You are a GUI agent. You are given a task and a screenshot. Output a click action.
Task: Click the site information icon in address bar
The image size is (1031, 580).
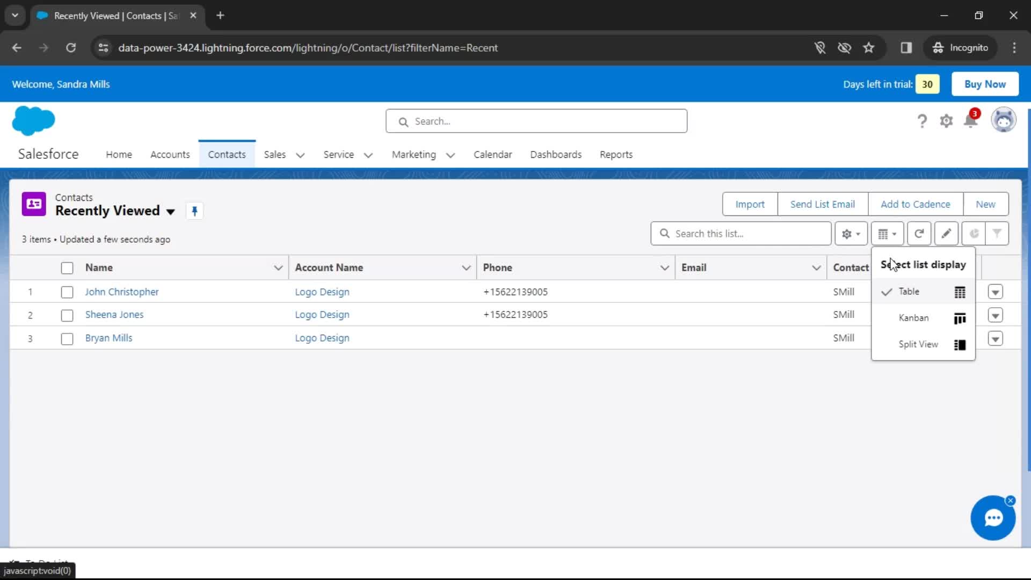(x=103, y=48)
